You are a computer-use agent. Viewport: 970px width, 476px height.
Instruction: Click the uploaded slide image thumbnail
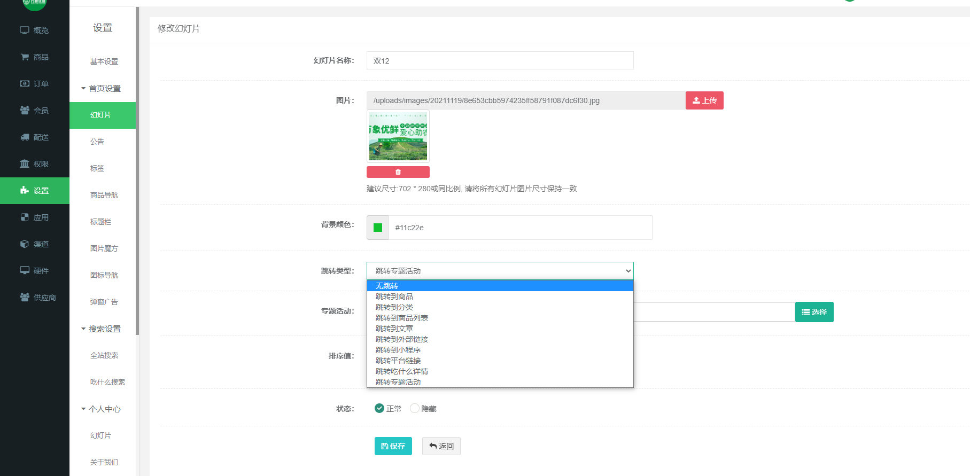coord(398,136)
